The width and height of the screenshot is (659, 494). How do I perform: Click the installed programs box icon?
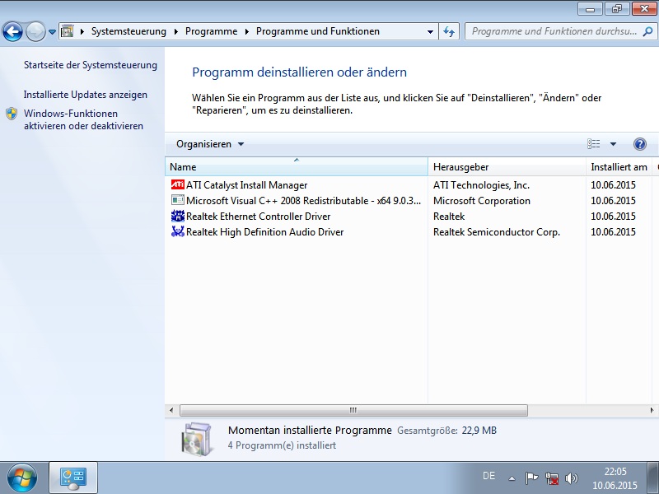pyautogui.click(x=198, y=439)
